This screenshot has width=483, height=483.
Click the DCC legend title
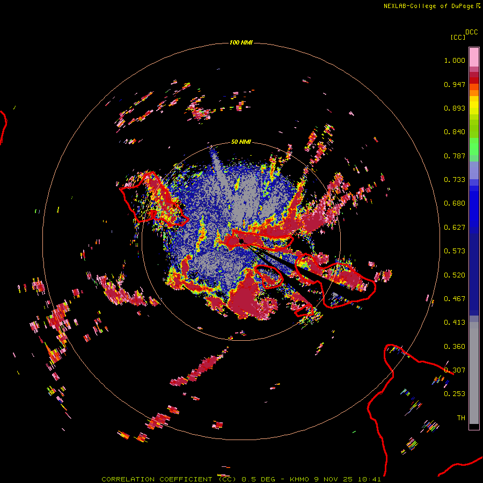(471, 32)
